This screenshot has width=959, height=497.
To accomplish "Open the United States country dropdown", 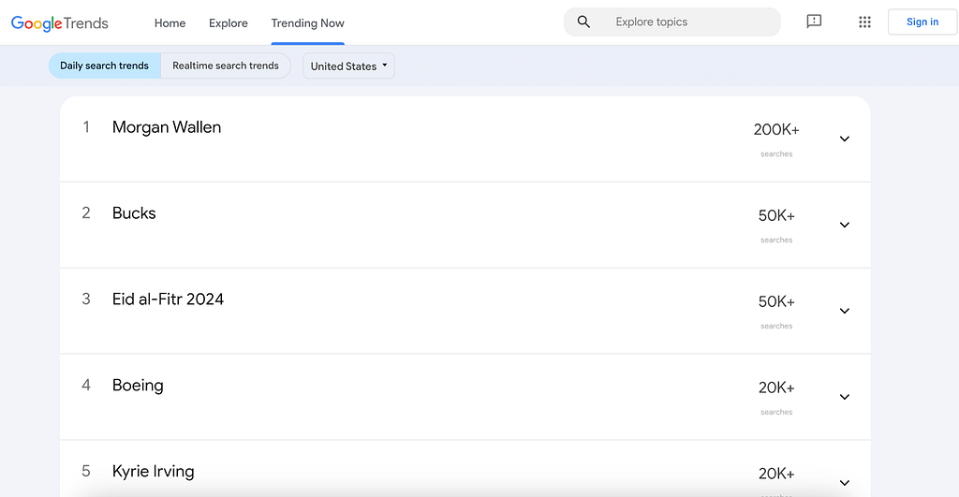I will tap(348, 66).
